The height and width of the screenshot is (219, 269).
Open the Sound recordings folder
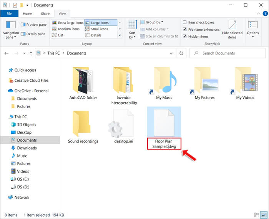pos(83,123)
